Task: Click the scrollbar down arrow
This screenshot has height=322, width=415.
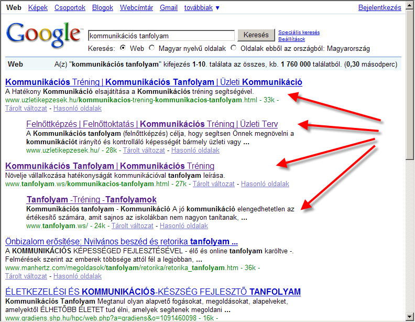Action: [410, 316]
